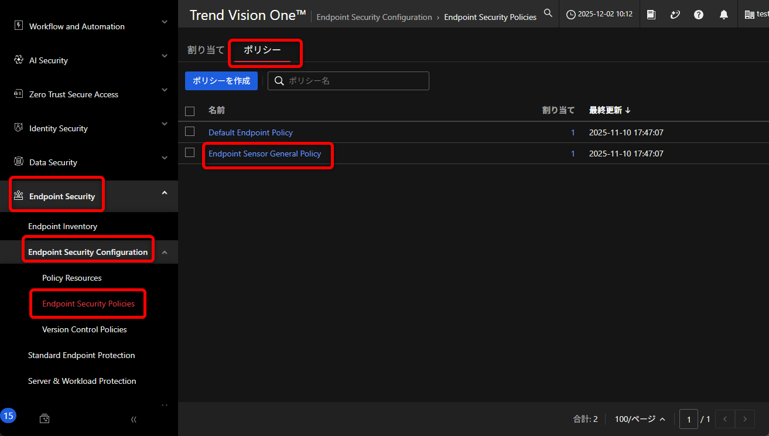Toggle the select-all checkbox in the table header
769x436 pixels.
[190, 111]
